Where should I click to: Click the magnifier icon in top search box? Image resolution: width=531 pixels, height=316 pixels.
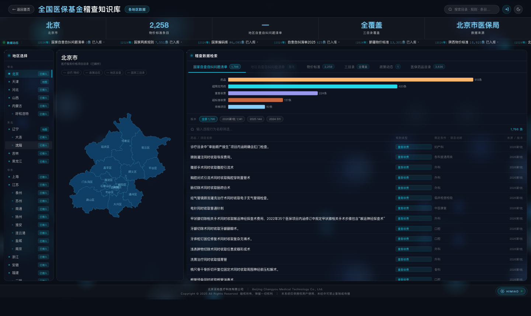(x=450, y=10)
